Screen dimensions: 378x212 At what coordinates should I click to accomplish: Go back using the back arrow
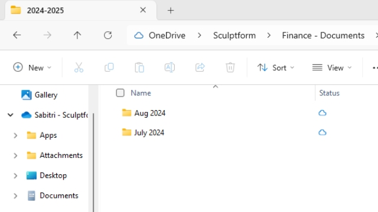[17, 35]
